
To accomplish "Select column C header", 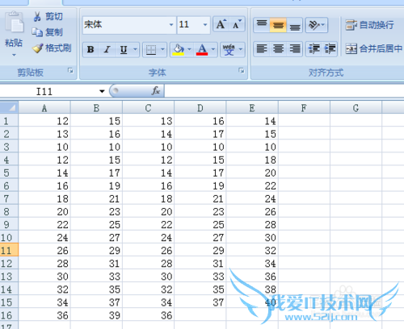I will click(x=148, y=108).
